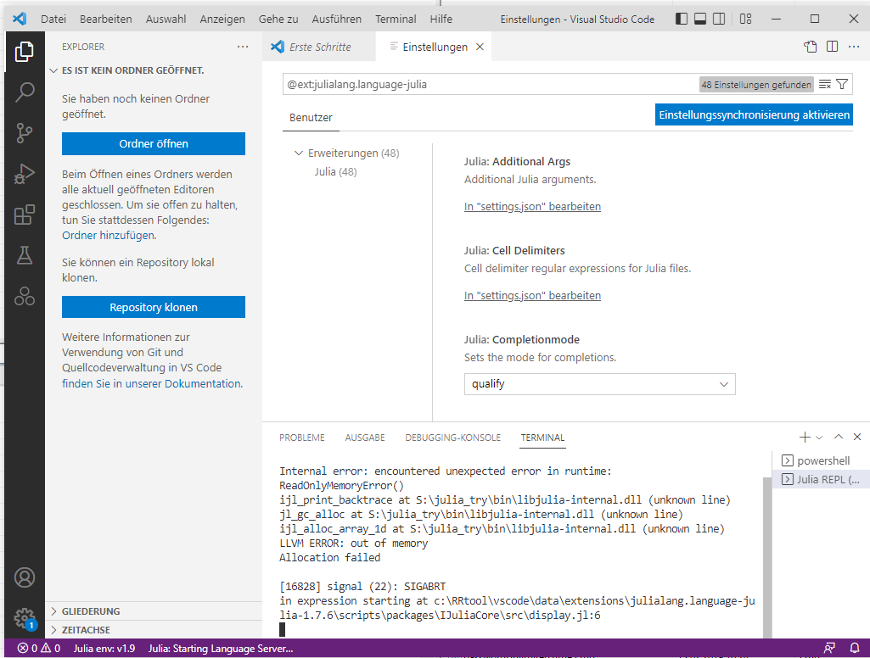Open the Extensions view
The width and height of the screenshot is (870, 658).
point(25,215)
